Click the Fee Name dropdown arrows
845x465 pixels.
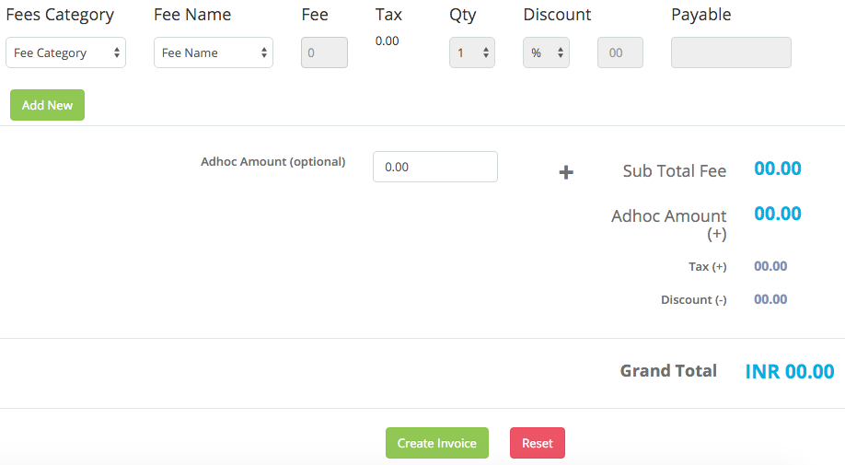pyautogui.click(x=264, y=52)
